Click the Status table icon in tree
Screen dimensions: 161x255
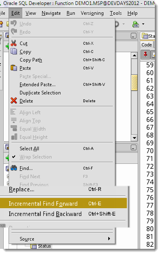[x=34, y=246]
